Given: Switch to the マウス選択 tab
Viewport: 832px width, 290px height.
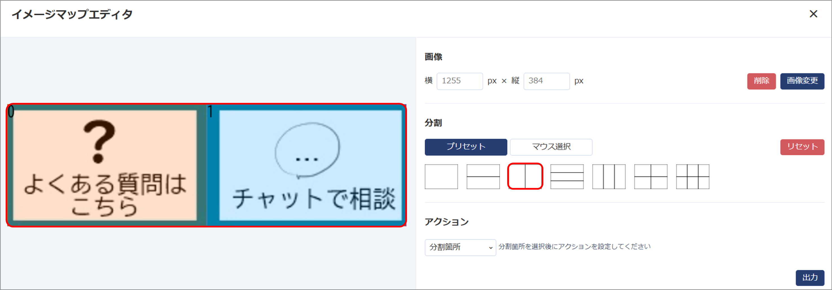Looking at the screenshot, I should point(551,147).
